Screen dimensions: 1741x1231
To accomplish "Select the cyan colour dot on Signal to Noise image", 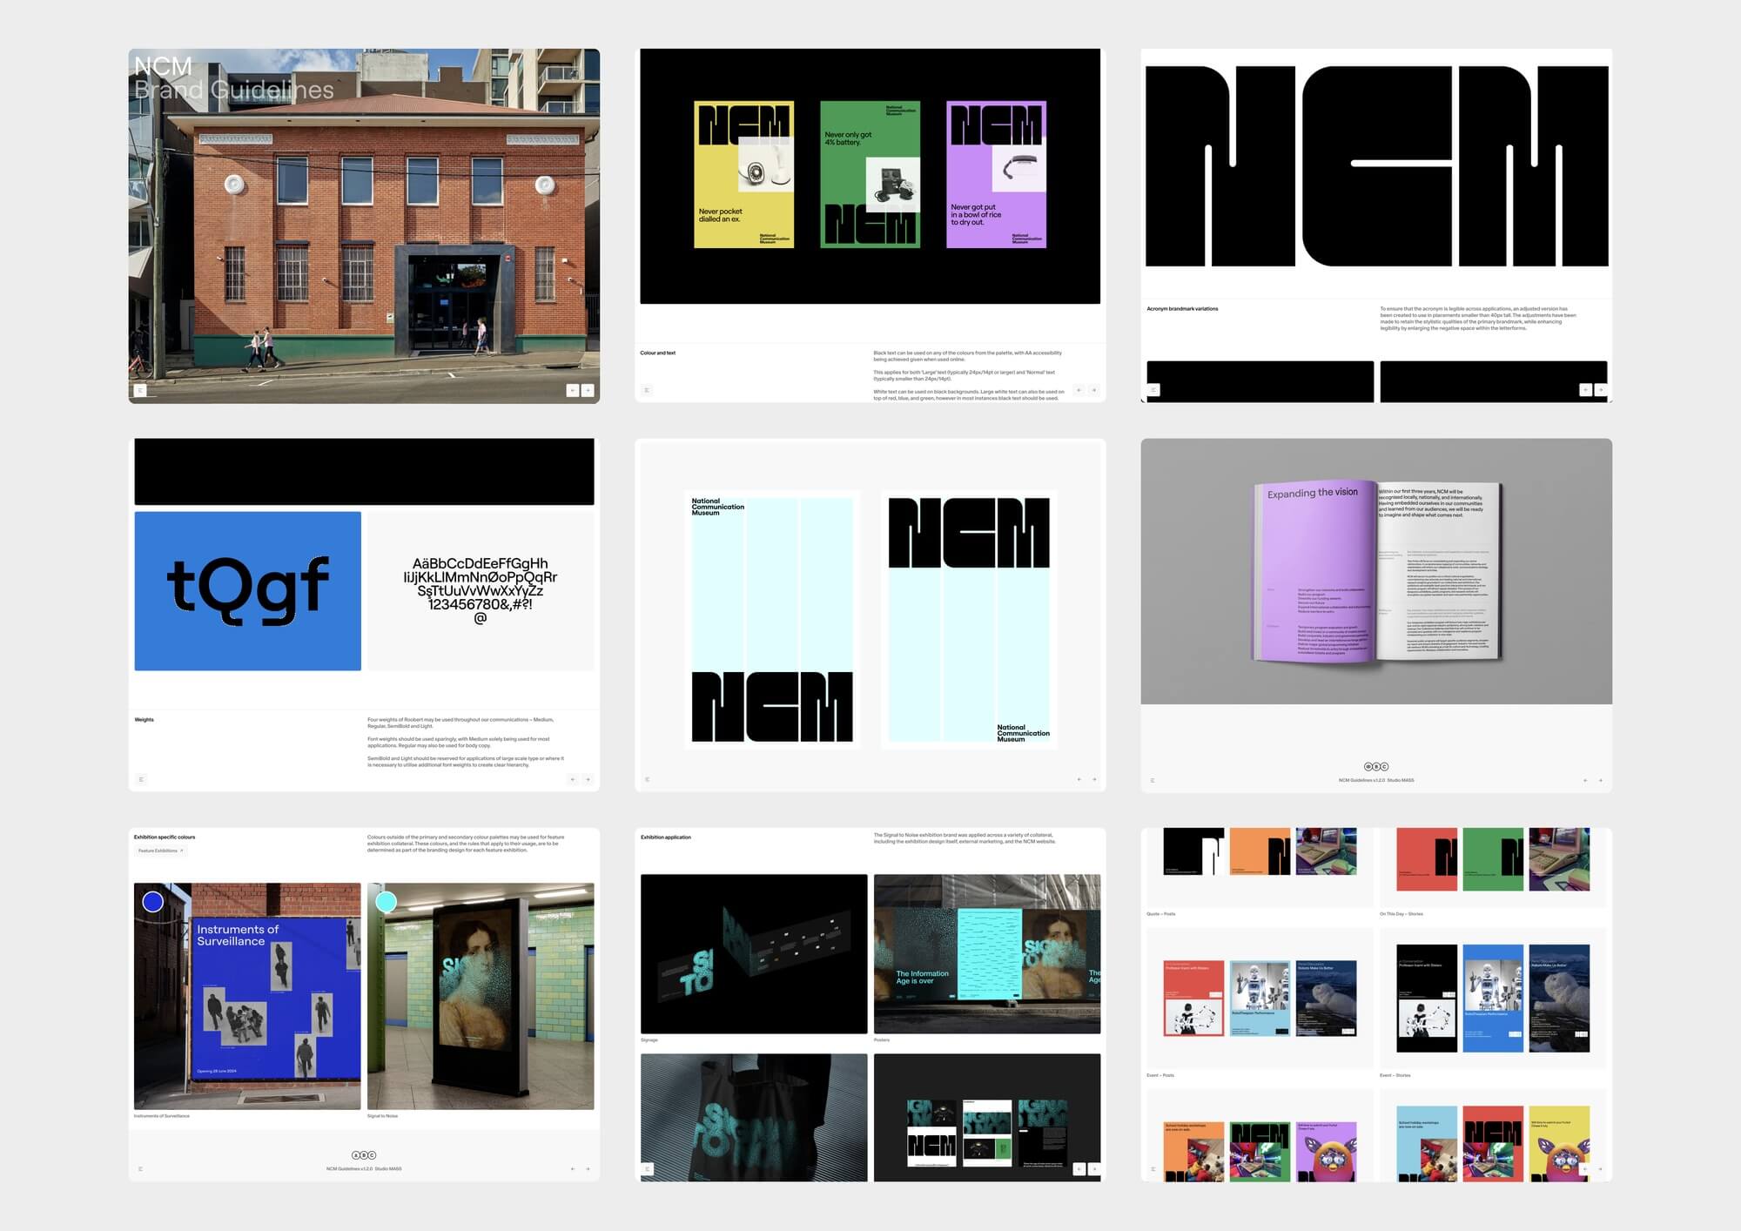I will point(386,902).
